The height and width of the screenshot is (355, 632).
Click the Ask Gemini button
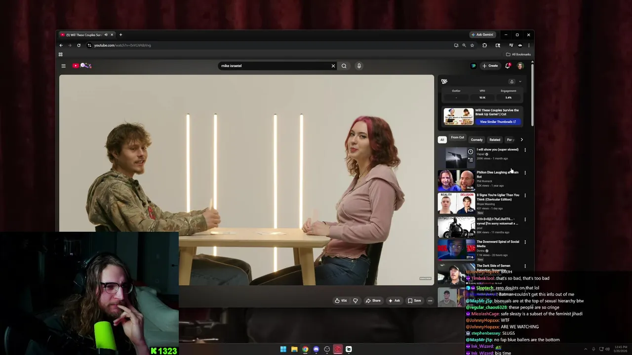[482, 35]
